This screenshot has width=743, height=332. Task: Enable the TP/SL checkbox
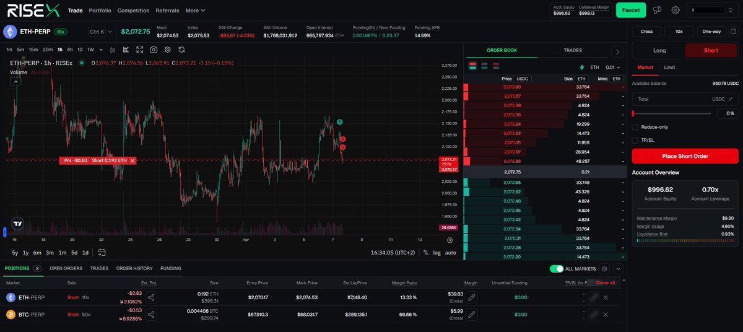click(x=635, y=140)
